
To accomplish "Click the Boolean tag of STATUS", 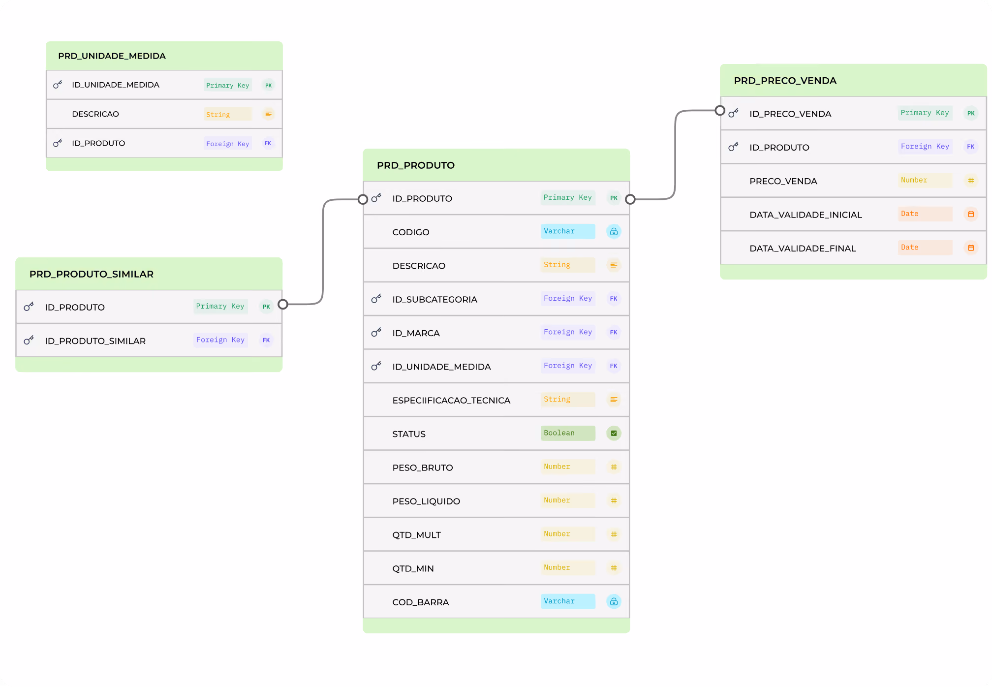I will pos(568,433).
